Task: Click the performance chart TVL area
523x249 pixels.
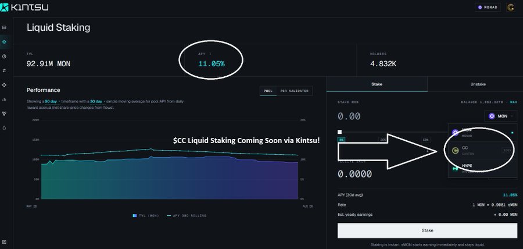Action: pos(170,179)
